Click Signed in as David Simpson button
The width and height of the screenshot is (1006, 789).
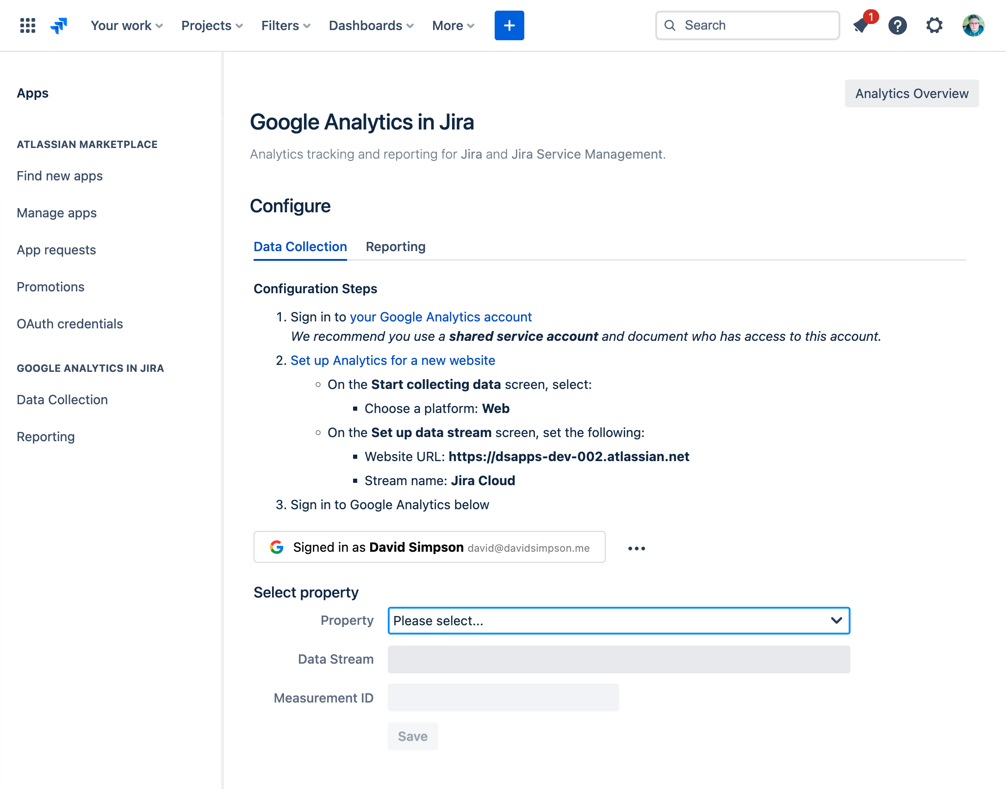click(x=429, y=547)
